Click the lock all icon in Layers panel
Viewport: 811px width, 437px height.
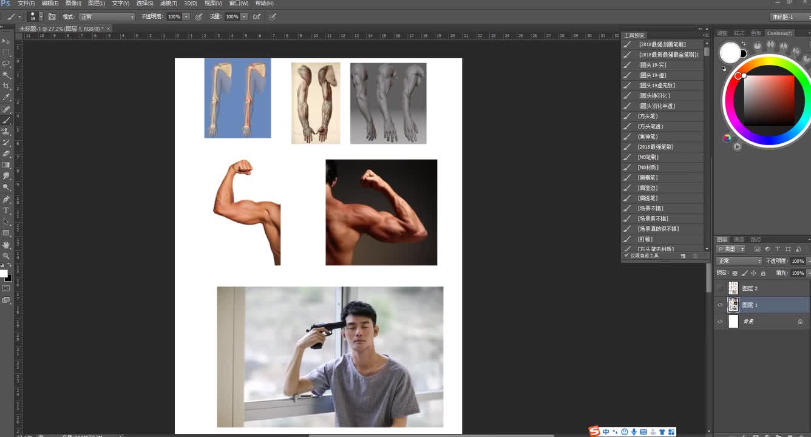pos(763,273)
